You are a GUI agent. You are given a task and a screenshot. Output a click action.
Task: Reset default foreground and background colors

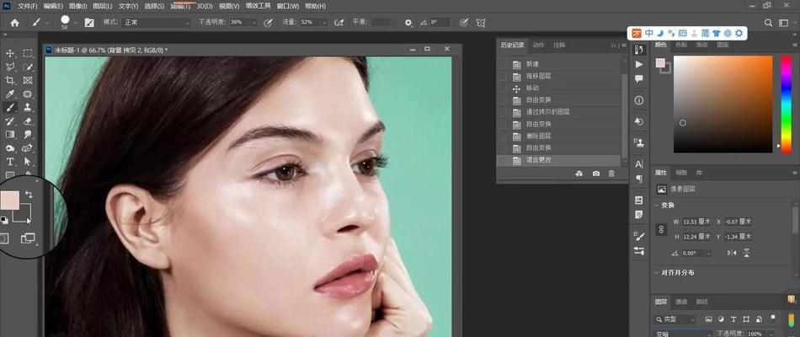pos(4,220)
